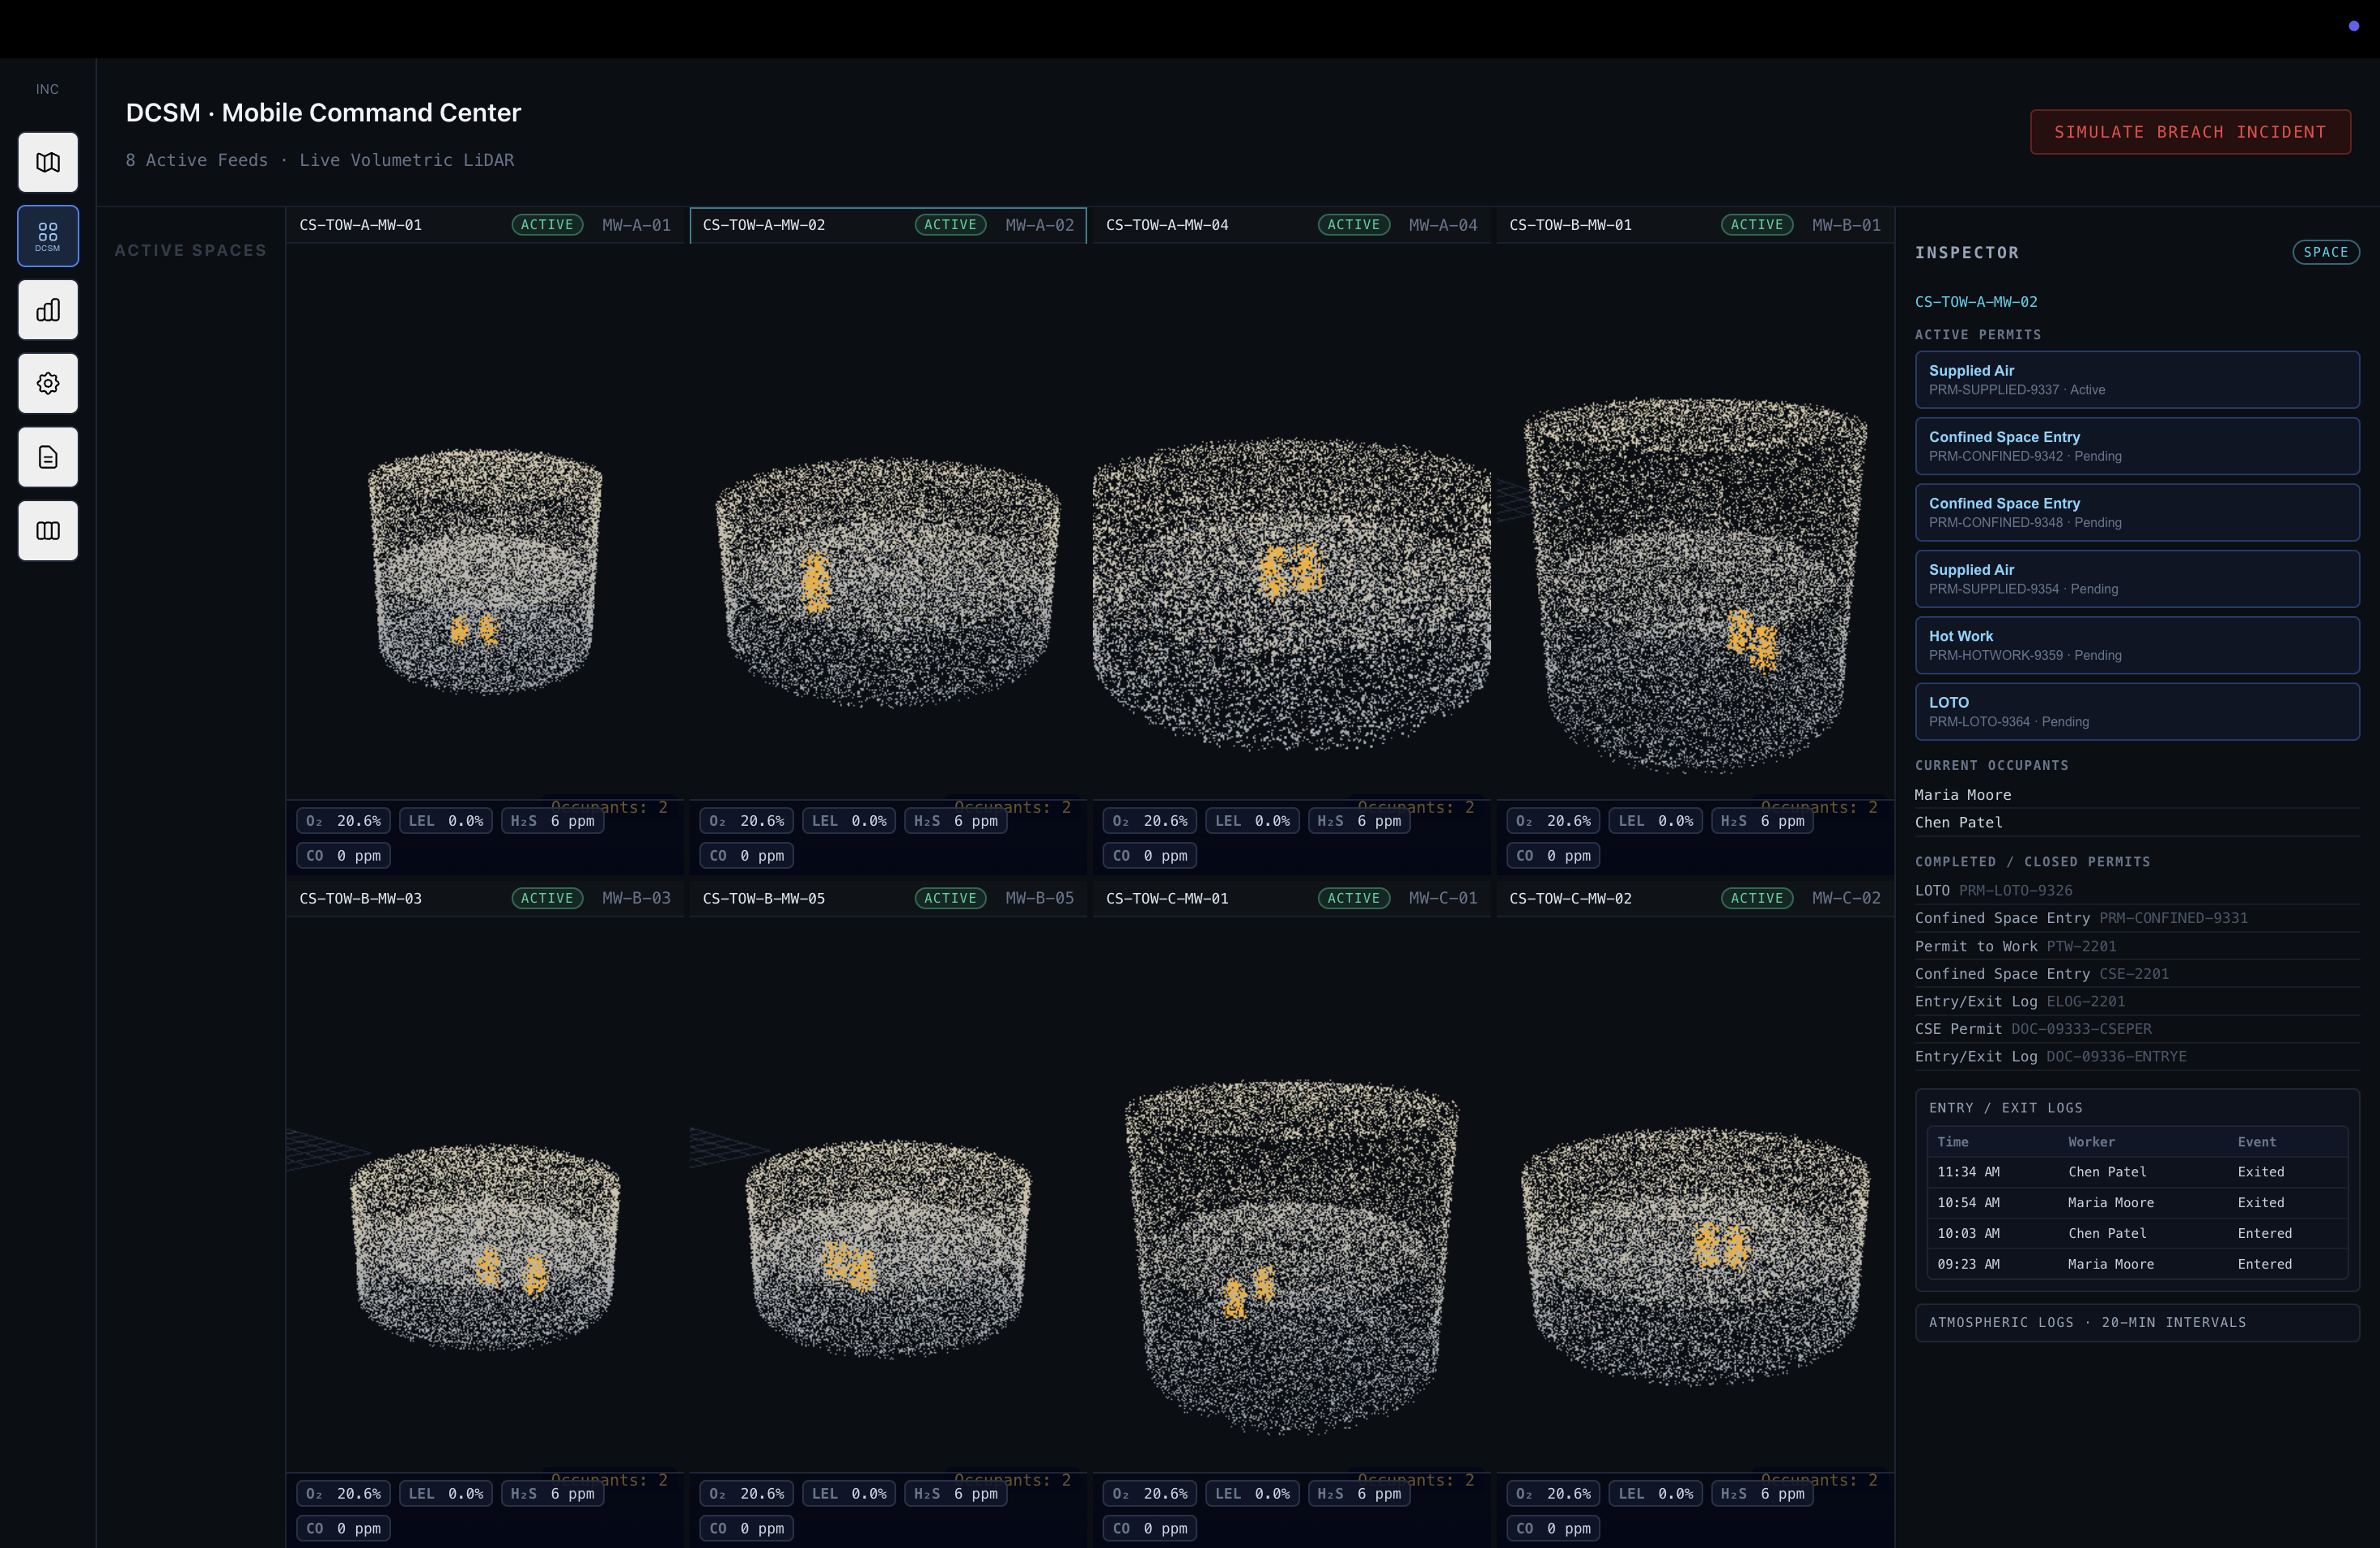Click the LEL 0.0% reading for MW-A-02
2380x1548 pixels.
click(849, 821)
